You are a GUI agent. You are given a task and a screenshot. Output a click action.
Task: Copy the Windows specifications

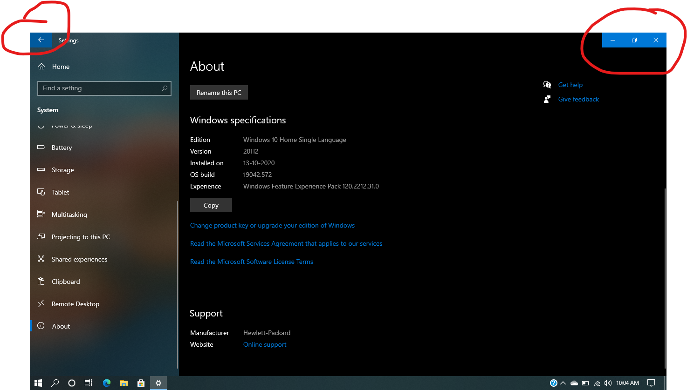click(x=211, y=205)
